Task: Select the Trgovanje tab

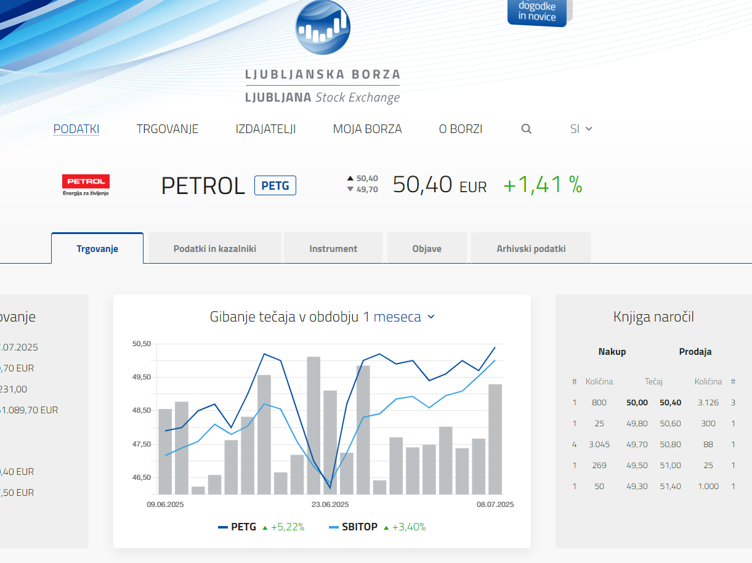Action: pos(97,248)
